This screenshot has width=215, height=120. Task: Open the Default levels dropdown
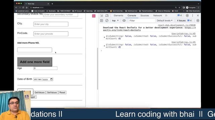(x=165, y=21)
